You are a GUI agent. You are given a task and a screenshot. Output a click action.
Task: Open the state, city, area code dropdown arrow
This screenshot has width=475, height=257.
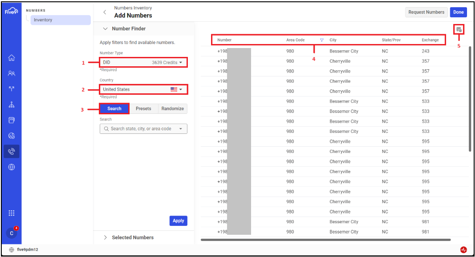coord(181,128)
